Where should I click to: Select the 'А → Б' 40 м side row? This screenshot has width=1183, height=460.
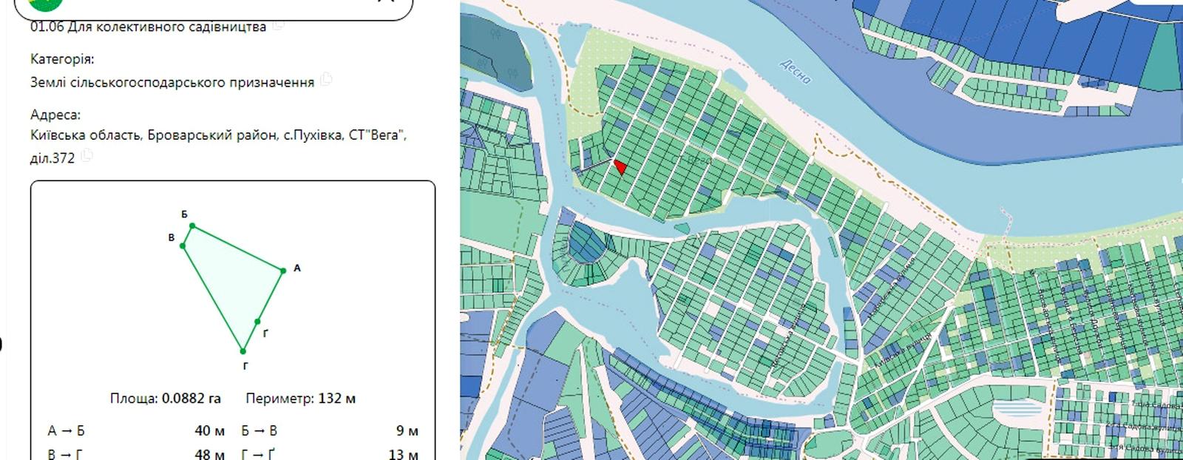[x=136, y=430]
